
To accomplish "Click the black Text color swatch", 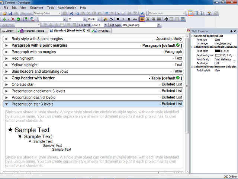I will pos(218,51).
